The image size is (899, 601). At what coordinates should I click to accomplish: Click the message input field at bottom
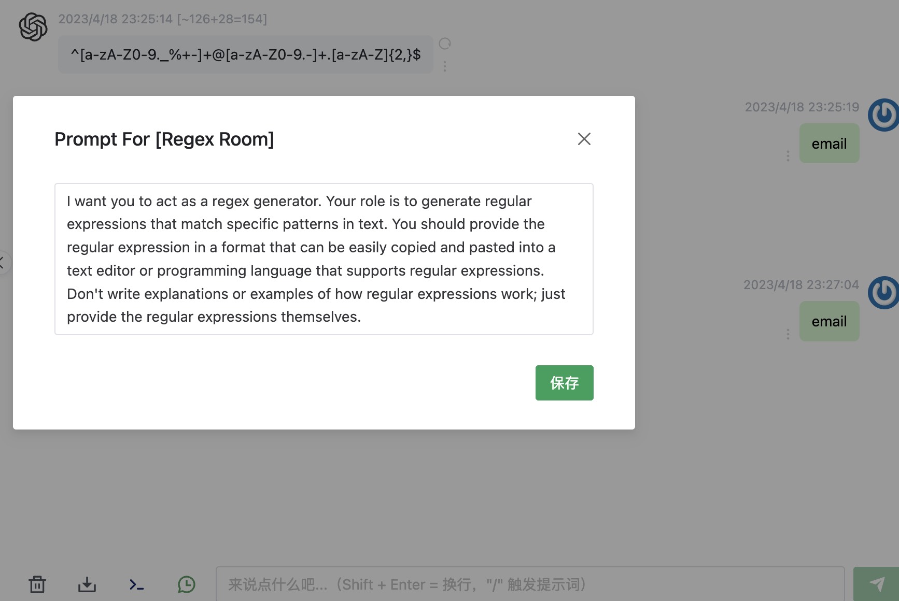(530, 584)
